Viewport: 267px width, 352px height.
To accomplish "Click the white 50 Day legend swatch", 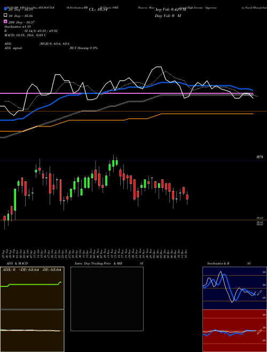I will (6, 15).
